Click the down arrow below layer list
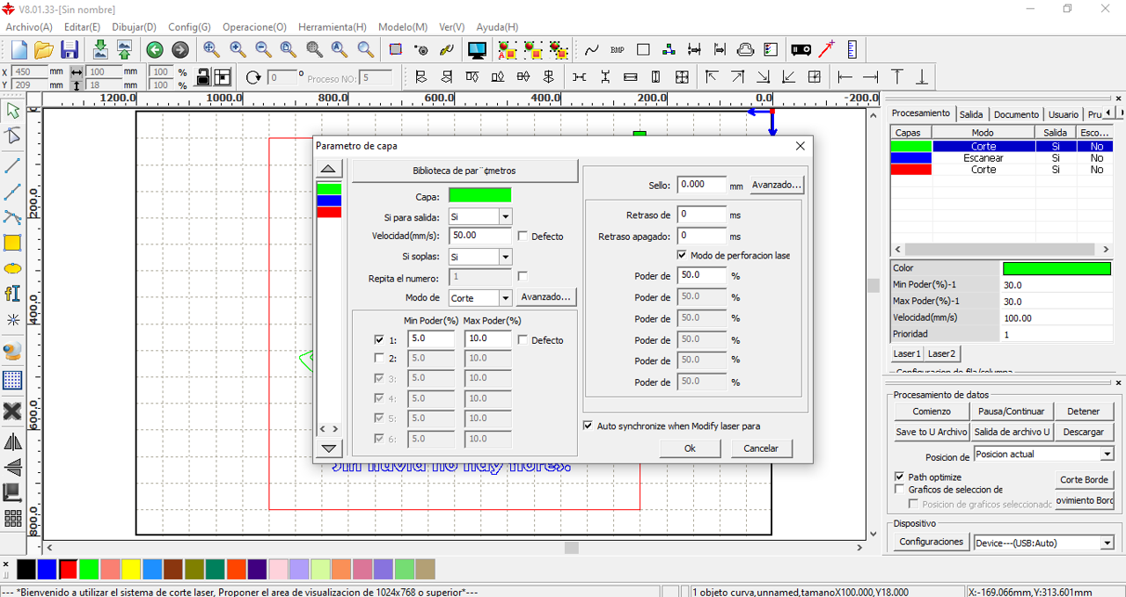This screenshot has width=1126, height=597. click(x=328, y=448)
